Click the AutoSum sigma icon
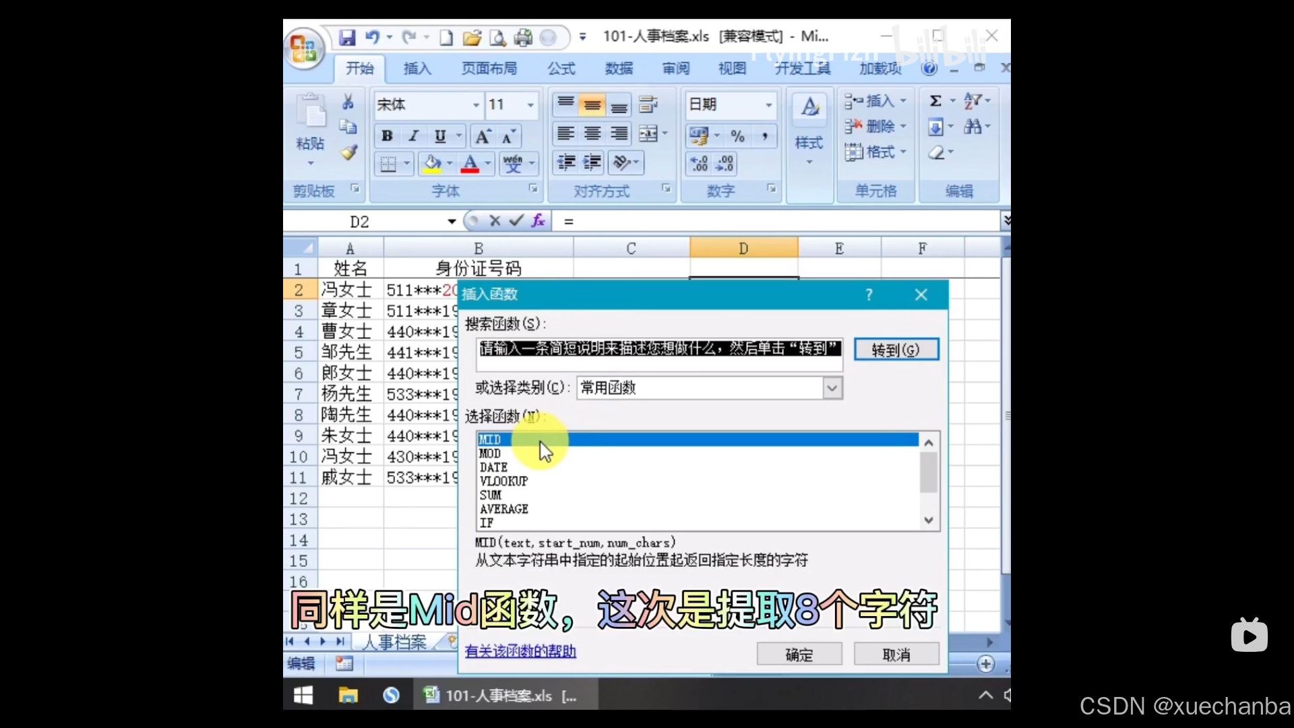 tap(935, 101)
